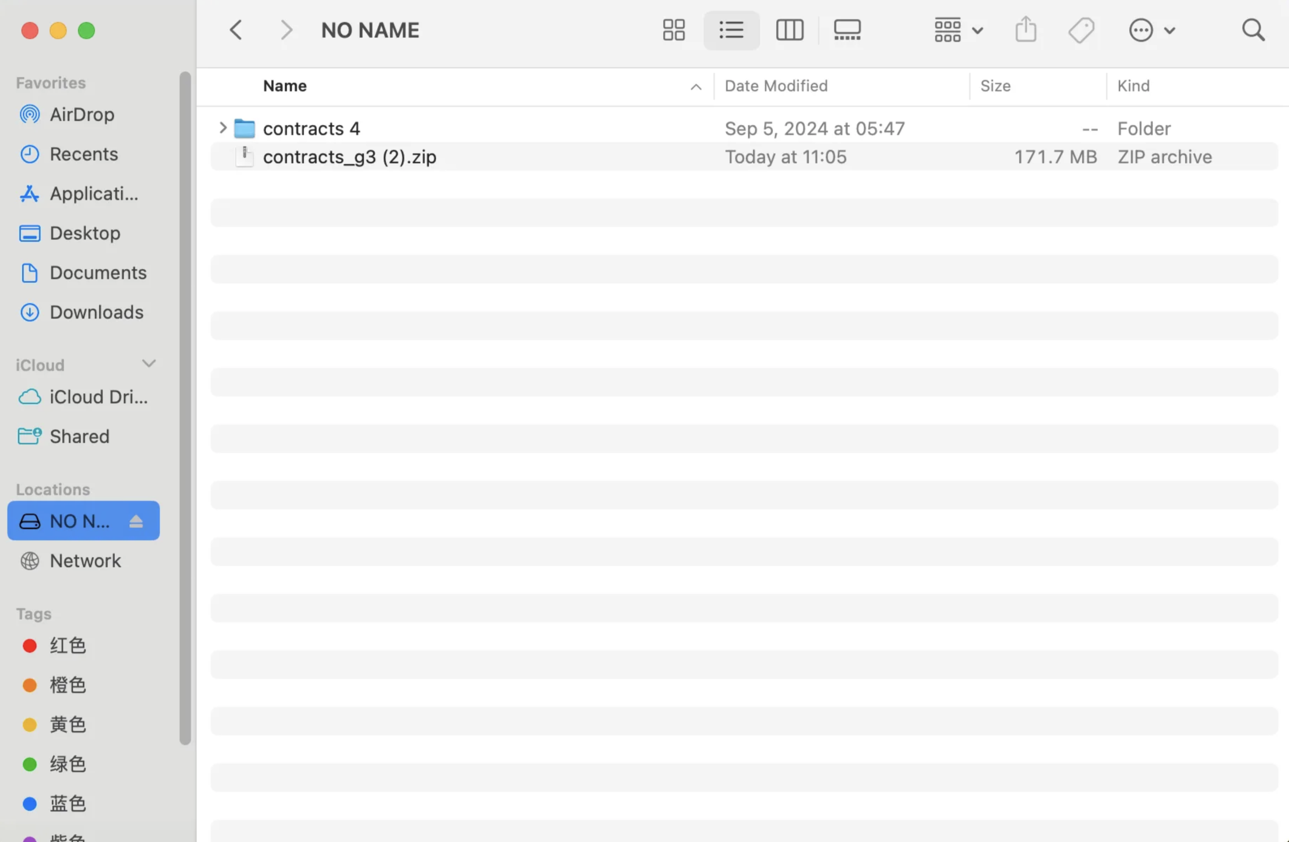Select the contracts_g3 (2).zip file

[349, 157]
